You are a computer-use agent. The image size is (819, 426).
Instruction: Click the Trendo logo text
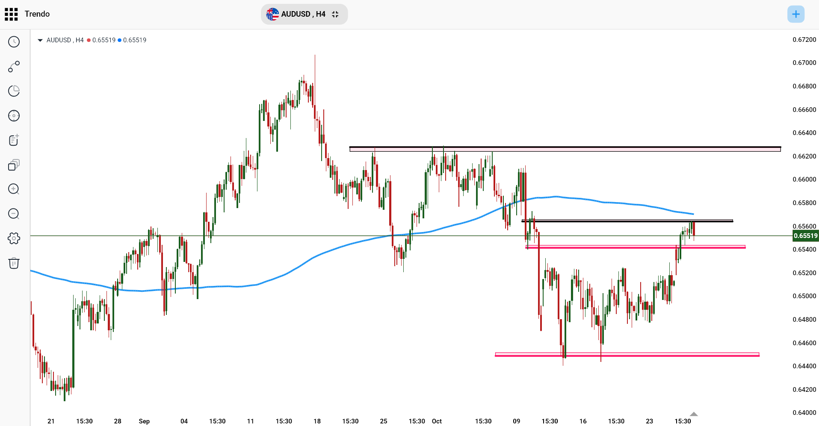pos(37,14)
